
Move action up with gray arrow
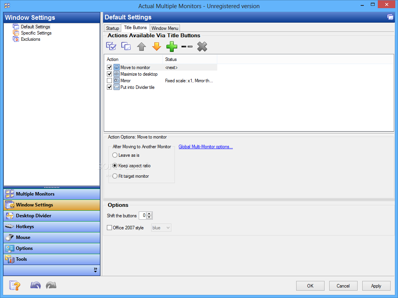tap(141, 47)
